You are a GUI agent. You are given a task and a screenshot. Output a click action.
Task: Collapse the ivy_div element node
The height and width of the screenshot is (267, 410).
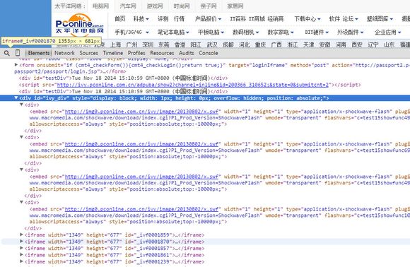coord(16,98)
